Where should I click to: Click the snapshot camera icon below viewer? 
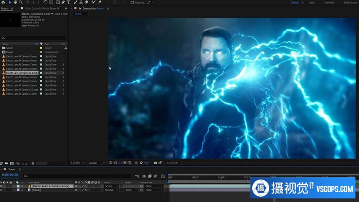click(x=155, y=163)
